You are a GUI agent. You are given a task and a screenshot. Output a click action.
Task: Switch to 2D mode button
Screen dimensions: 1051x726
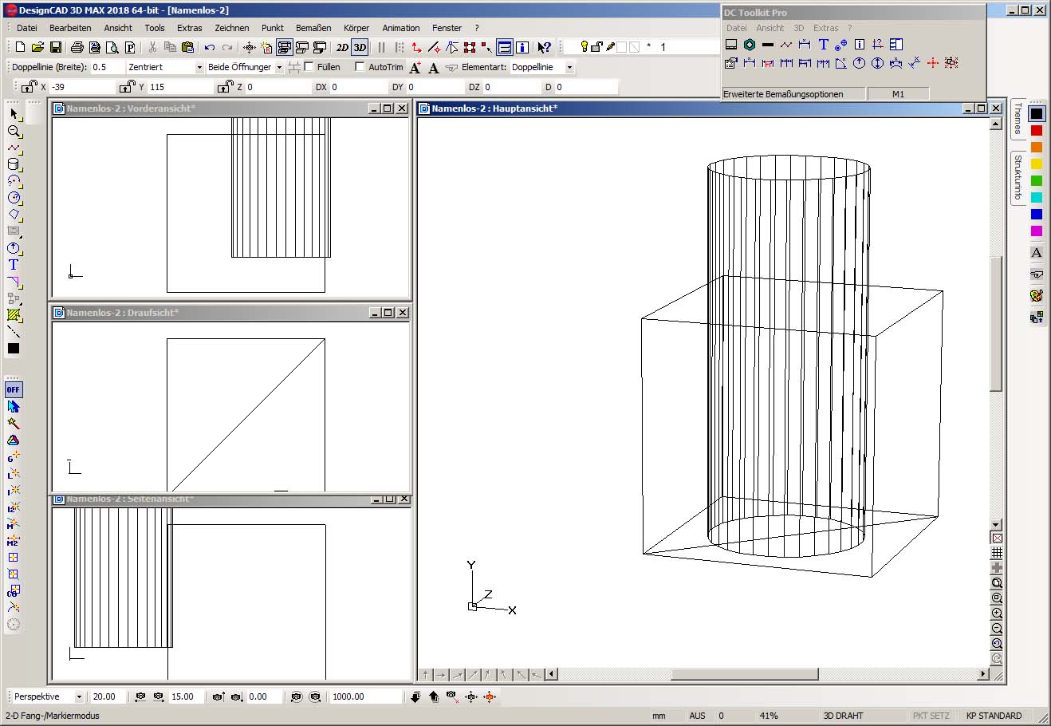342,48
